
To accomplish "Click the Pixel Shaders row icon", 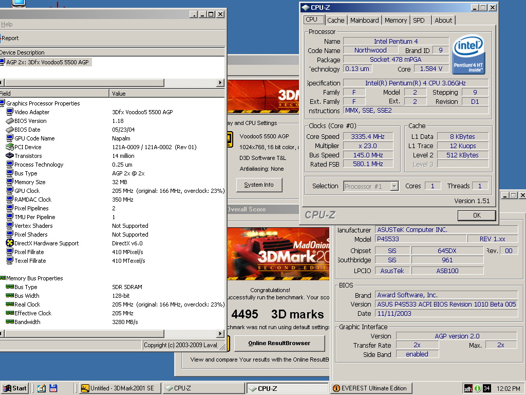I will click(x=10, y=234).
